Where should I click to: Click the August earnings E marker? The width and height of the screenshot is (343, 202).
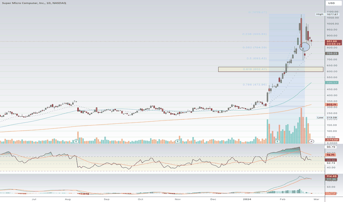(x=76, y=141)
